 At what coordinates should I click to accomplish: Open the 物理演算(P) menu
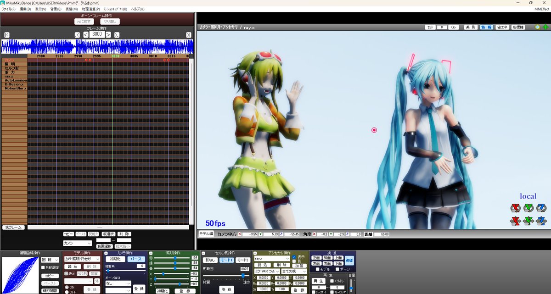click(90, 9)
